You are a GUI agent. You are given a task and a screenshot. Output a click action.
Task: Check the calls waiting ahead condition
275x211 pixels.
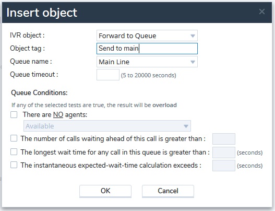tap(14, 138)
